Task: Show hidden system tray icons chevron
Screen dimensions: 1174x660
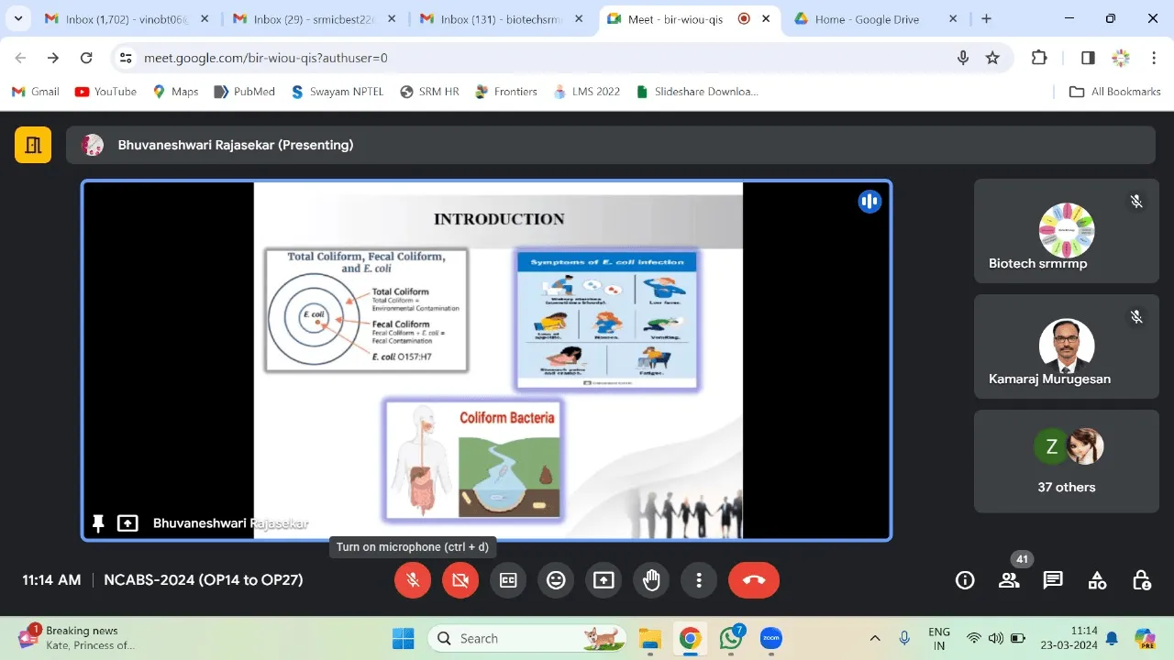Action: point(875,638)
